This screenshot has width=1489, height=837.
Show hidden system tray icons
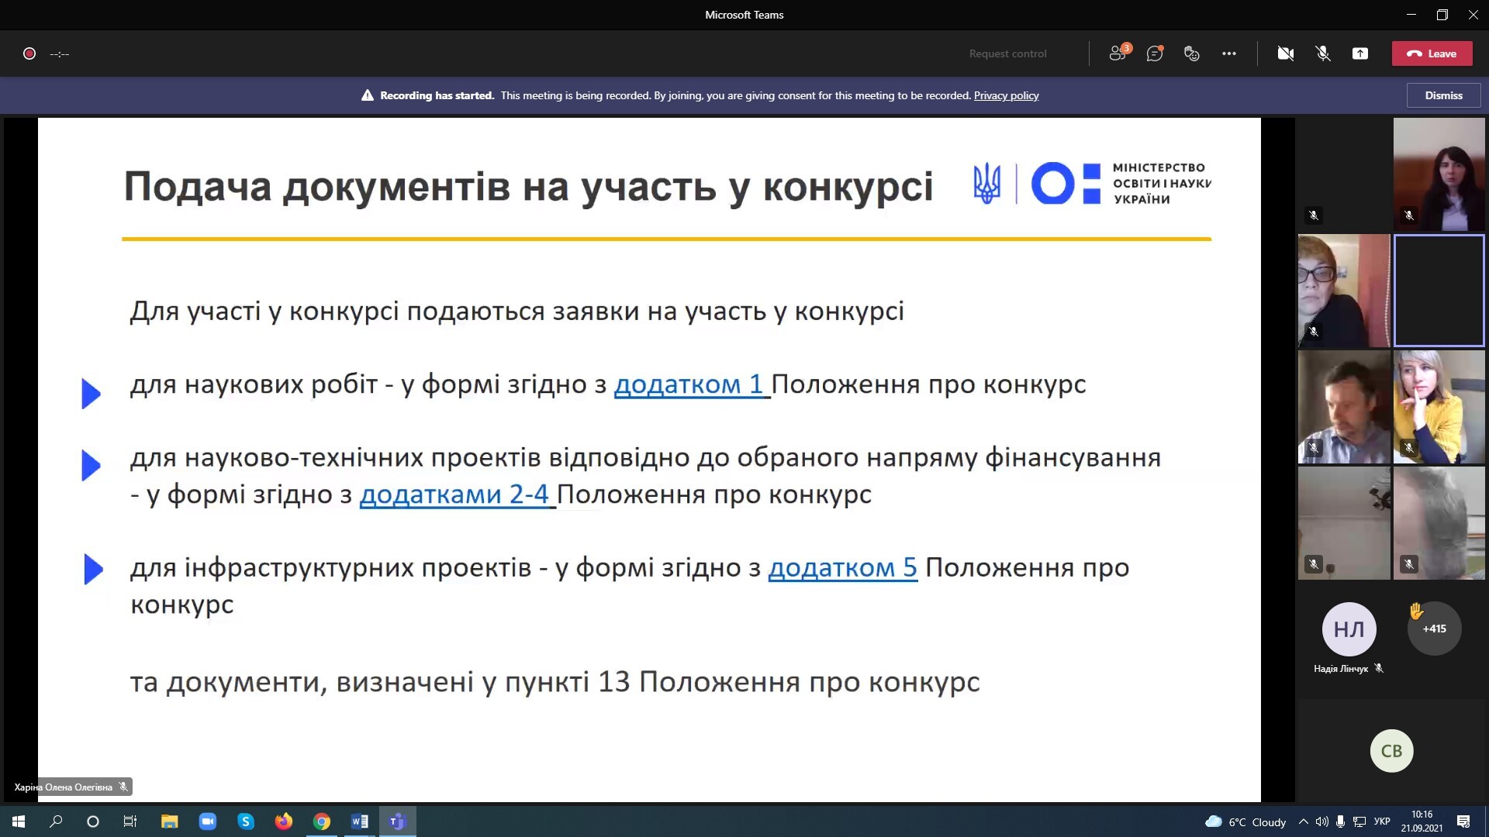tap(1303, 821)
